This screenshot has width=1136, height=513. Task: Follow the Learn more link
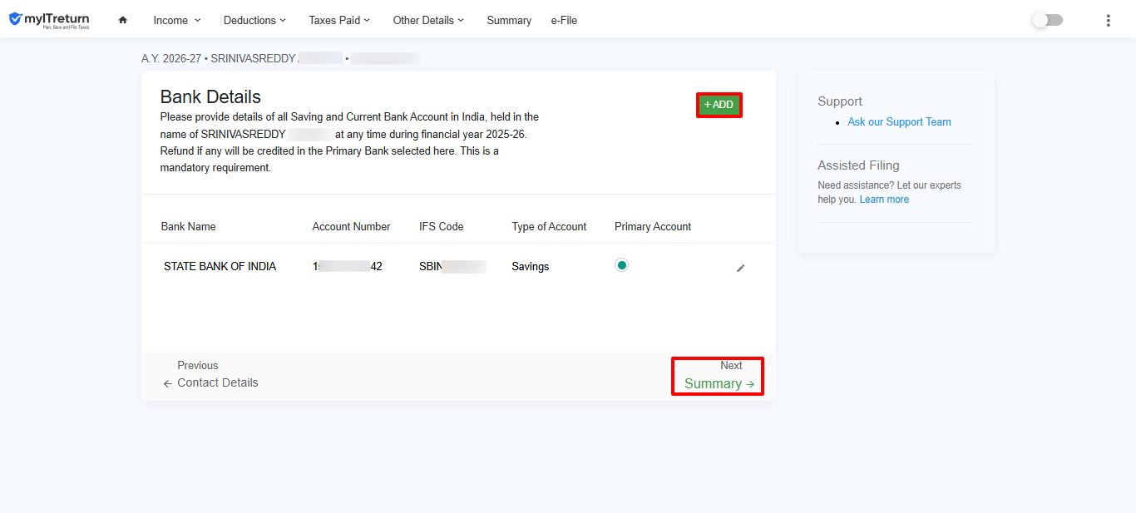coord(884,200)
